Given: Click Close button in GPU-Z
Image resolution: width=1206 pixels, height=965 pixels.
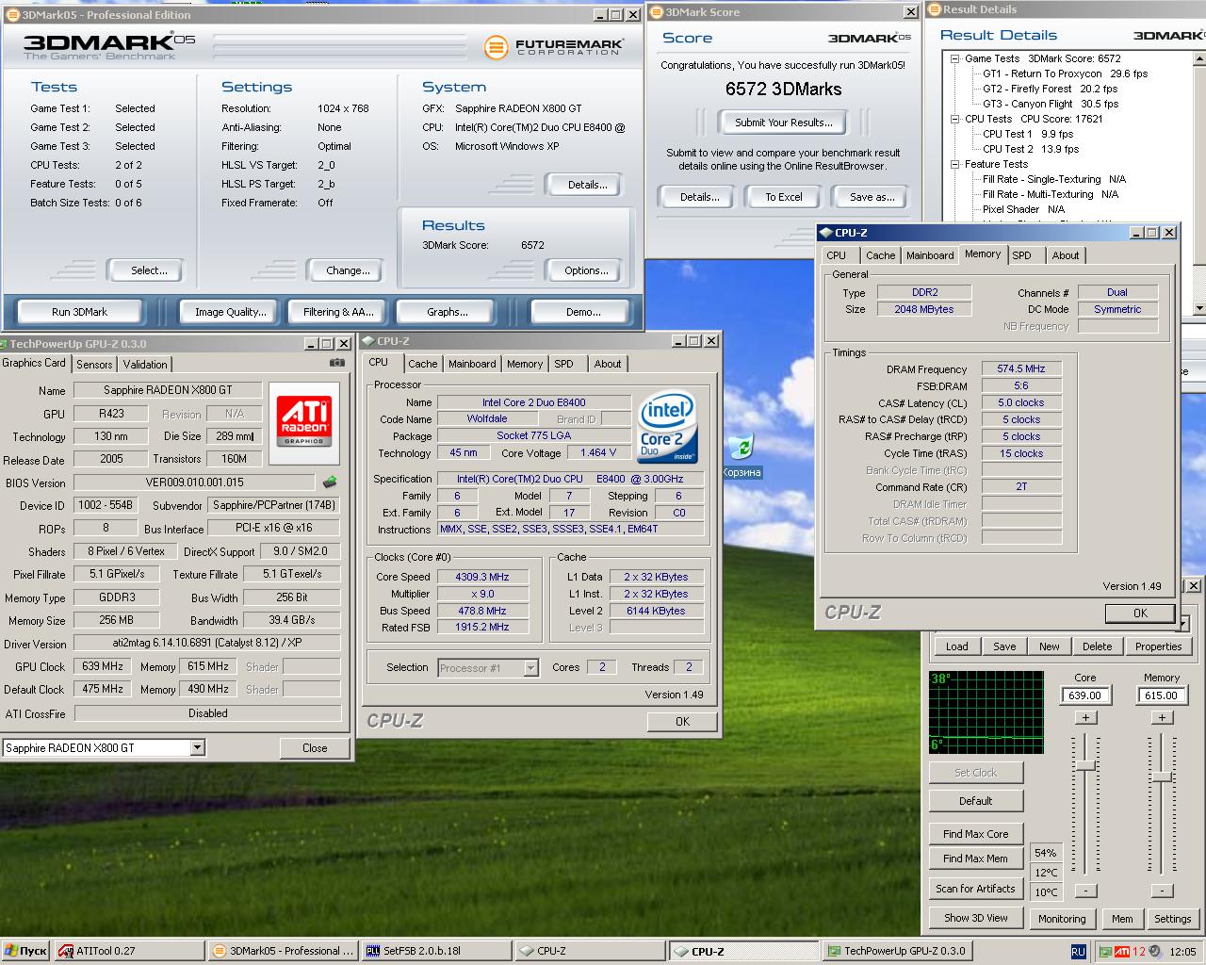Looking at the screenshot, I should point(315,748).
